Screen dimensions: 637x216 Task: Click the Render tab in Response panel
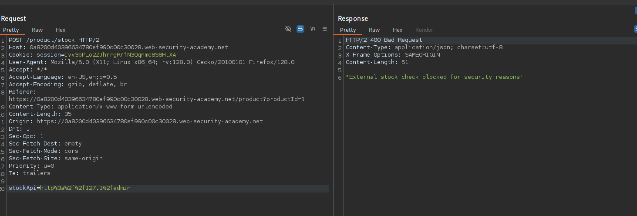424,30
